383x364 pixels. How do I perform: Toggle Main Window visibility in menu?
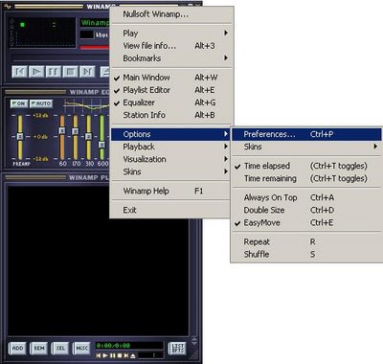pos(170,78)
